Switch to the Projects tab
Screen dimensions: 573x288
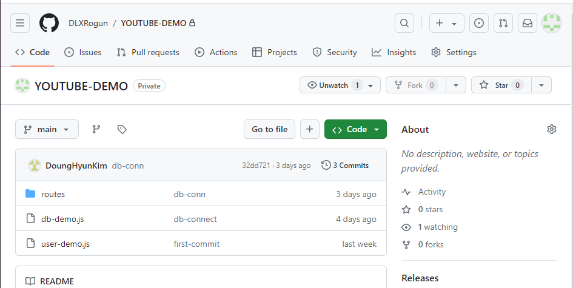[275, 52]
